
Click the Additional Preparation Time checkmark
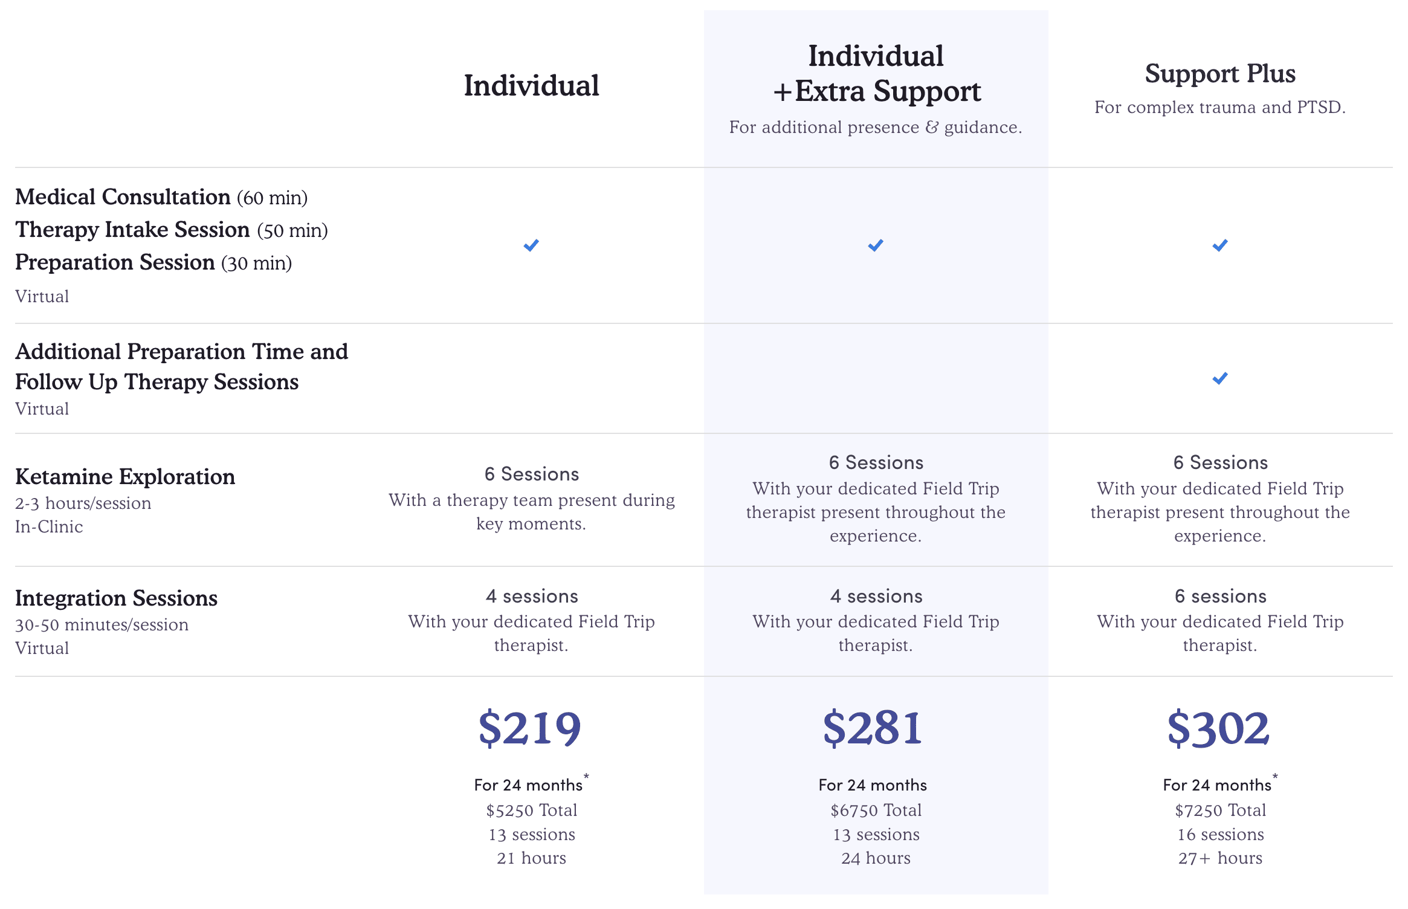click(x=1220, y=379)
